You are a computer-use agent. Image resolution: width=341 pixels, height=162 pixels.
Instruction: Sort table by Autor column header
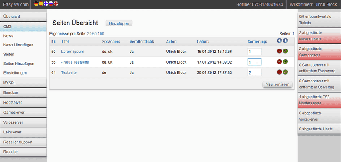click(171, 41)
